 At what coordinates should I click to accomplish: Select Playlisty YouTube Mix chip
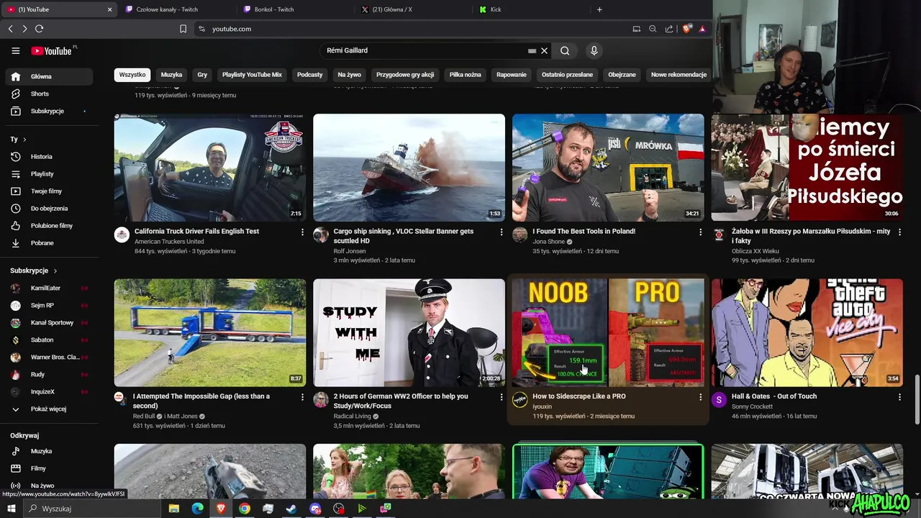coord(252,75)
